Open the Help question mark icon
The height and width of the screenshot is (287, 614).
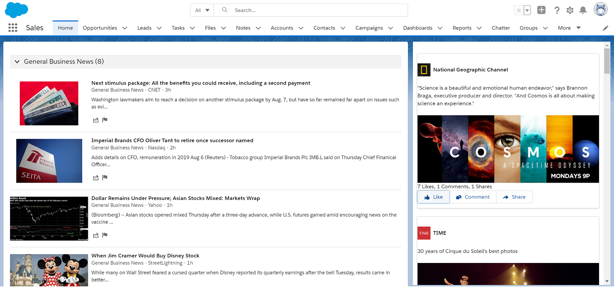[557, 10]
